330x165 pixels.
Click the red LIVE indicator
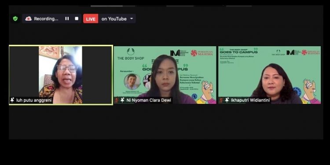pyautogui.click(x=91, y=19)
